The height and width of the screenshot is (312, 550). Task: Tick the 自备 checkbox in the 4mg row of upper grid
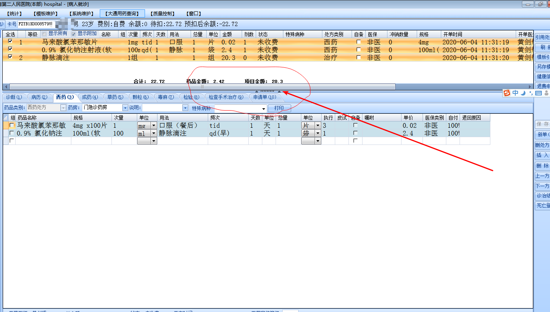click(359, 42)
